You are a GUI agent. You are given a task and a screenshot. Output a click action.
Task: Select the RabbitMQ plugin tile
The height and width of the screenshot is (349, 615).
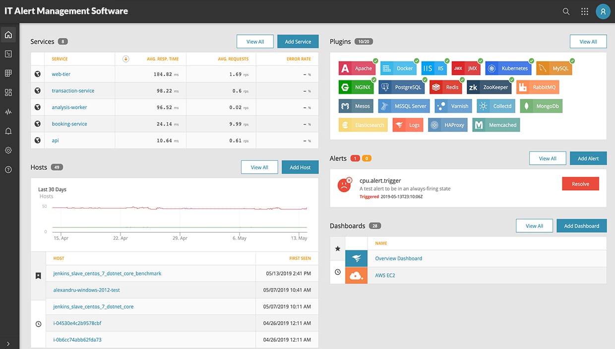(538, 87)
